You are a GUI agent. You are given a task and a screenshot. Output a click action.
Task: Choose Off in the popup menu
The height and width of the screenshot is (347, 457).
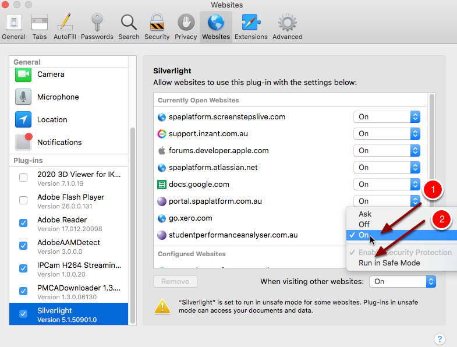pos(402,225)
